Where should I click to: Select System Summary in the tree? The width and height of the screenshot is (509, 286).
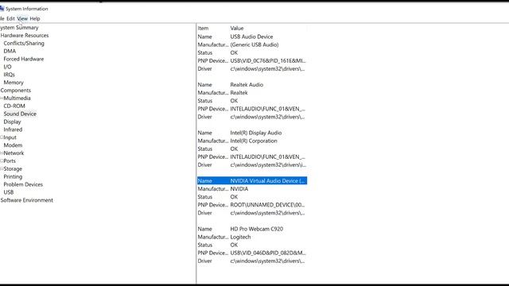point(19,28)
